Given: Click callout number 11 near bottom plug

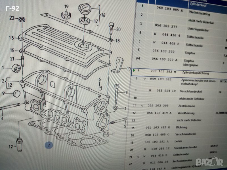Looking at the screenshot, I should (113, 134).
